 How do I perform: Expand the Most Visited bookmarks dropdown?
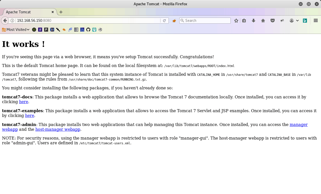pos(16,30)
